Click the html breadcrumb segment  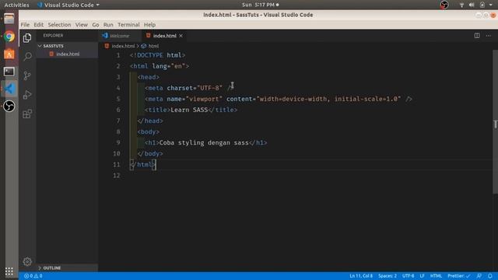click(x=153, y=46)
